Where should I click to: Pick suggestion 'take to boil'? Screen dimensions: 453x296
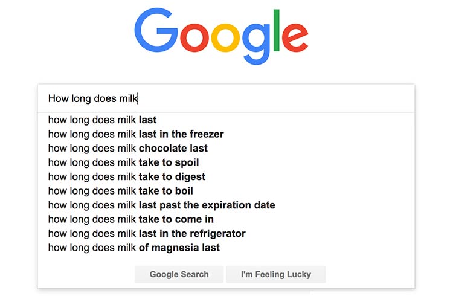click(x=226, y=190)
